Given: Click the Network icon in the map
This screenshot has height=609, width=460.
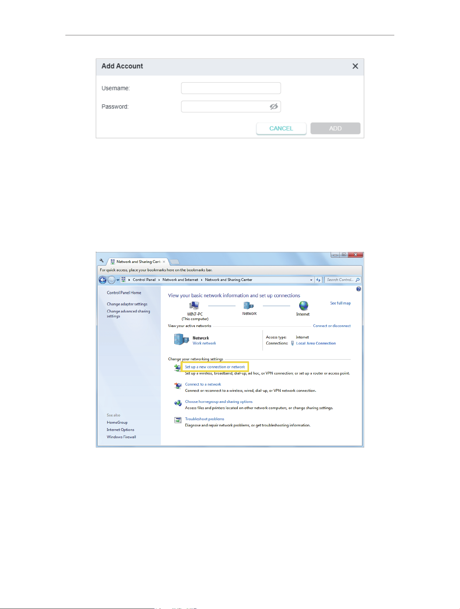Looking at the screenshot, I should (249, 306).
